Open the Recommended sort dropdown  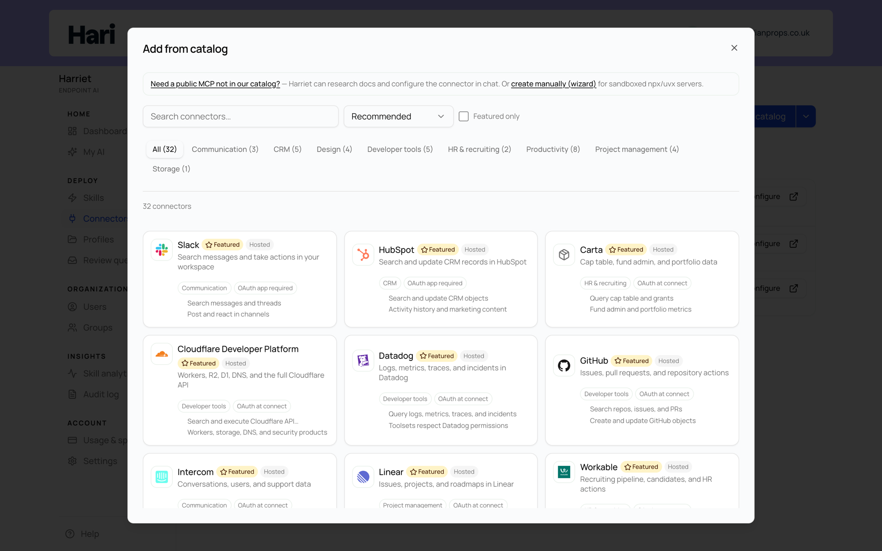coord(398,116)
